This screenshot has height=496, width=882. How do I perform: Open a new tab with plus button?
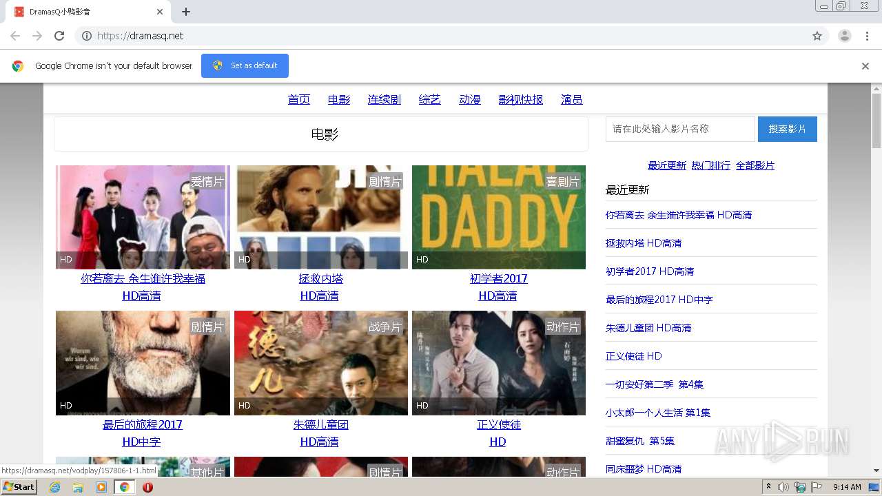click(186, 12)
